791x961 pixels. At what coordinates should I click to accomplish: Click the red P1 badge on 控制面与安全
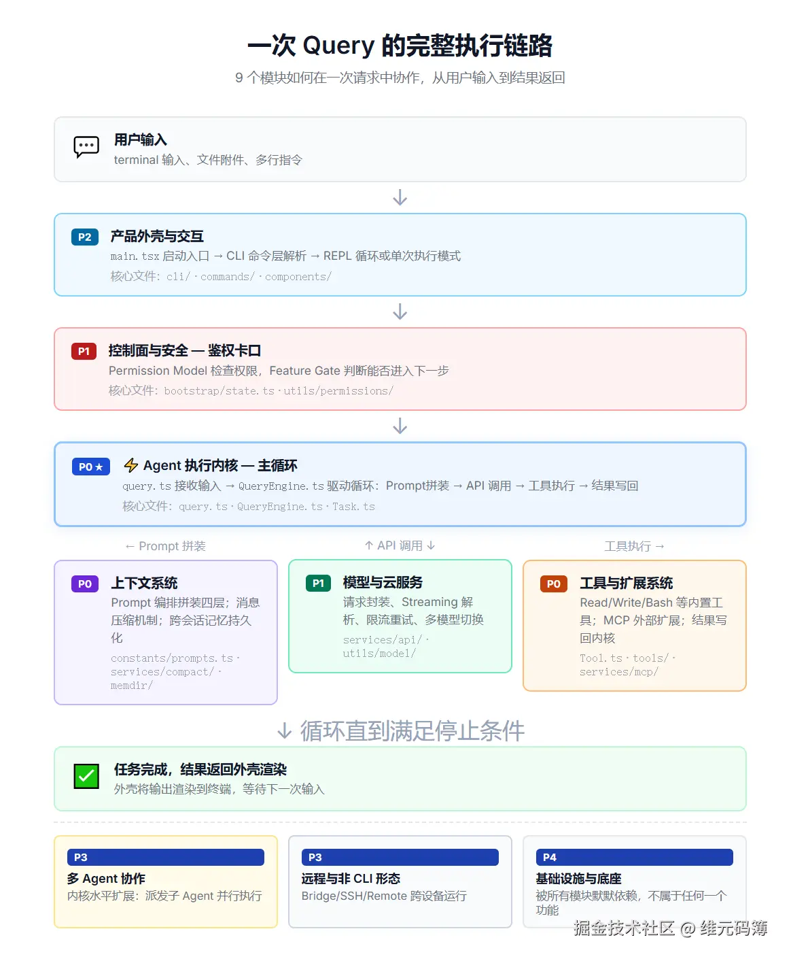pyautogui.click(x=84, y=351)
